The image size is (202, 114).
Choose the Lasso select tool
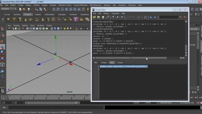[x=3, y=35]
